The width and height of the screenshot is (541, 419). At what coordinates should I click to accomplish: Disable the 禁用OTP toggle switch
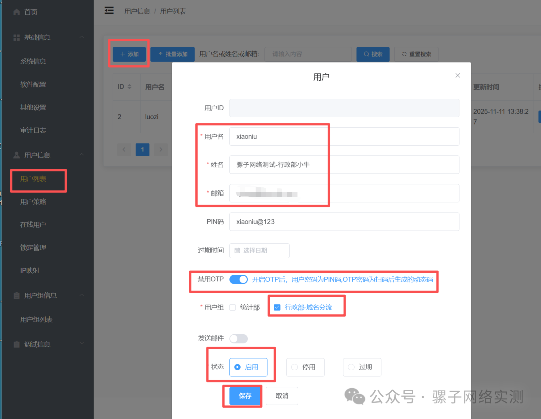[x=239, y=279]
